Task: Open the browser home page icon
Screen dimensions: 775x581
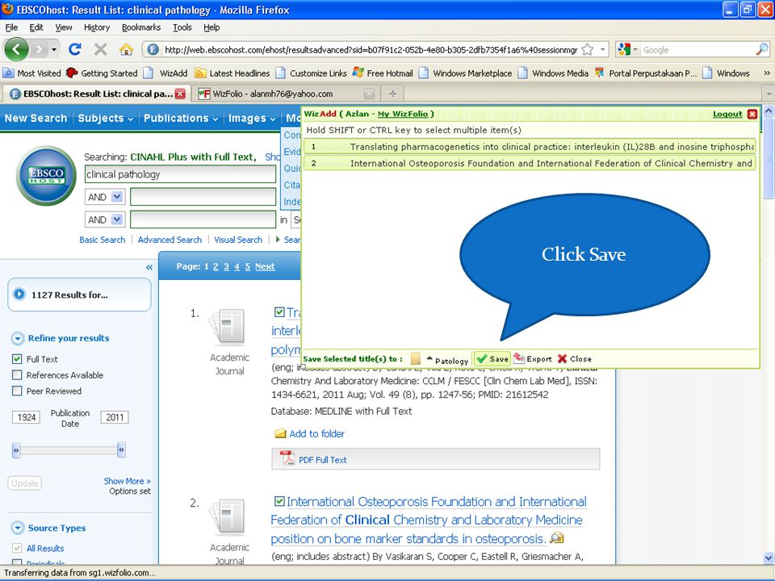Action: pos(127,49)
